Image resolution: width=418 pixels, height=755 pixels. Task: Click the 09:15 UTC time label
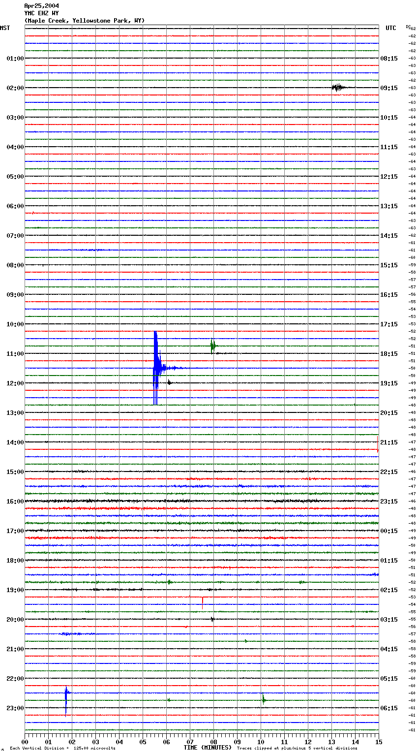click(389, 88)
